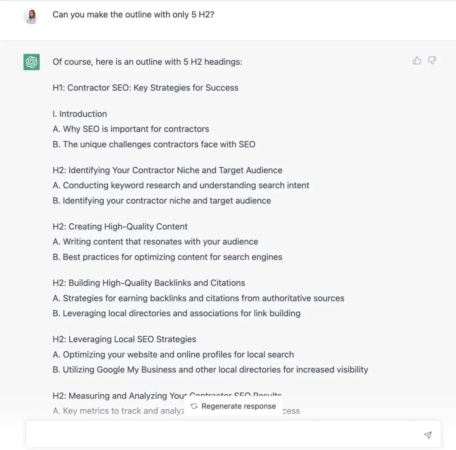The height and width of the screenshot is (450, 456).
Task: Click the circular arrows regenerate icon
Action: click(194, 406)
